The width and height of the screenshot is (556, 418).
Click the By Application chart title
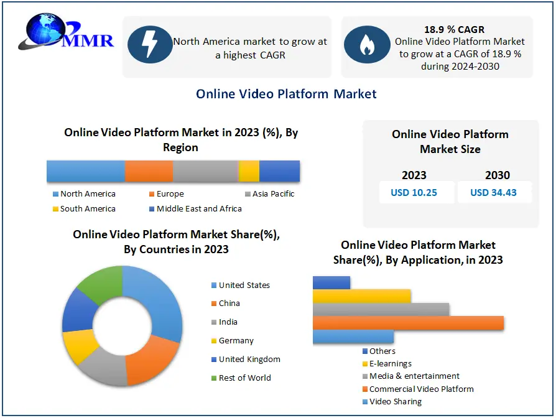coord(418,253)
